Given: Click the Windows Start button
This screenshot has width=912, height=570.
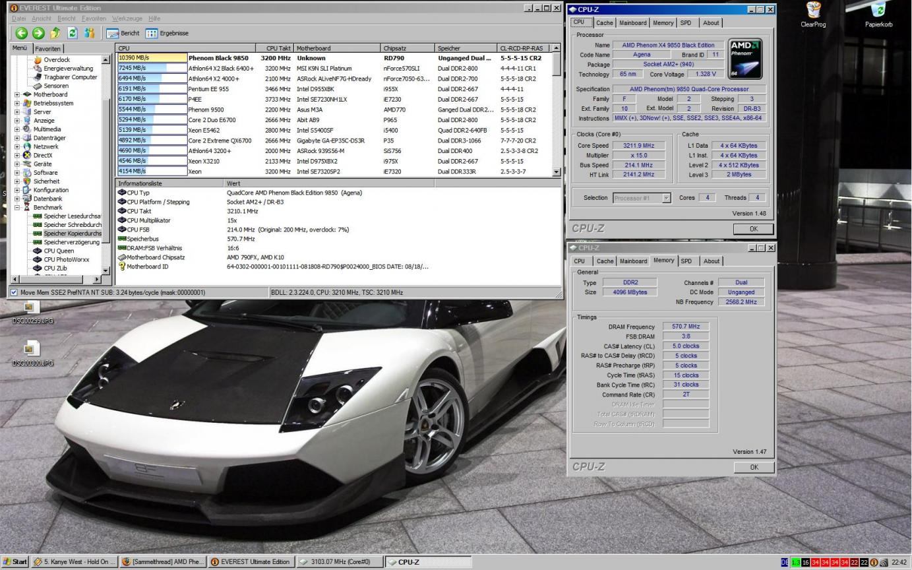Looking at the screenshot, I should coord(15,562).
